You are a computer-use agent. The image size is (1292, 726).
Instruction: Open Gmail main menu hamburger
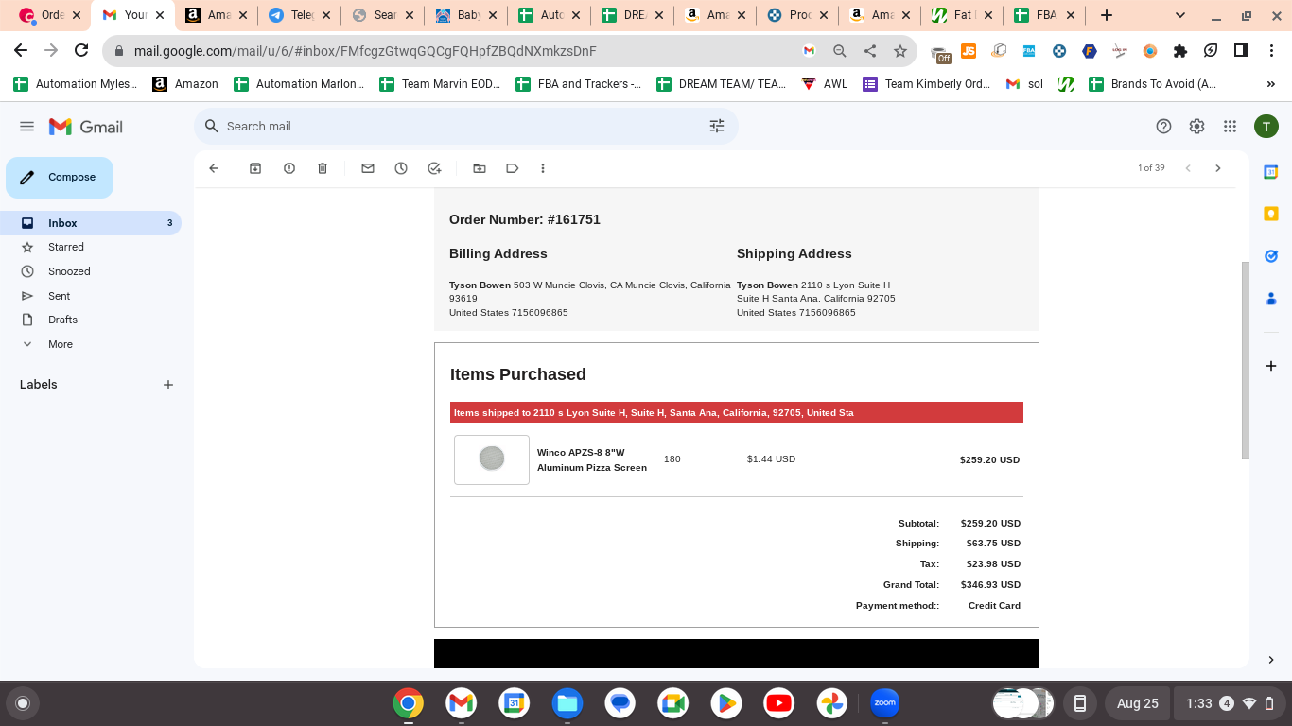point(27,127)
